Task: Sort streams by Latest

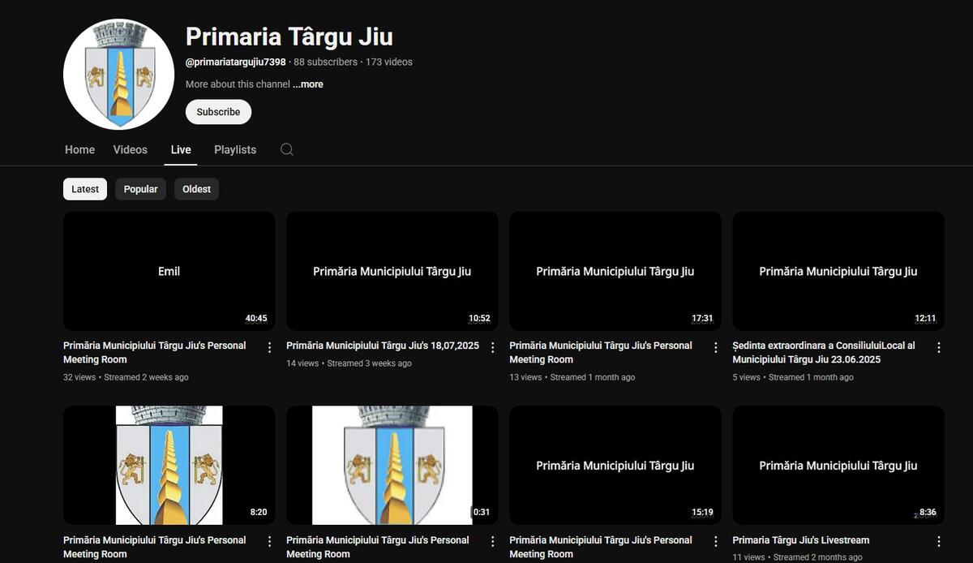Action: [85, 189]
